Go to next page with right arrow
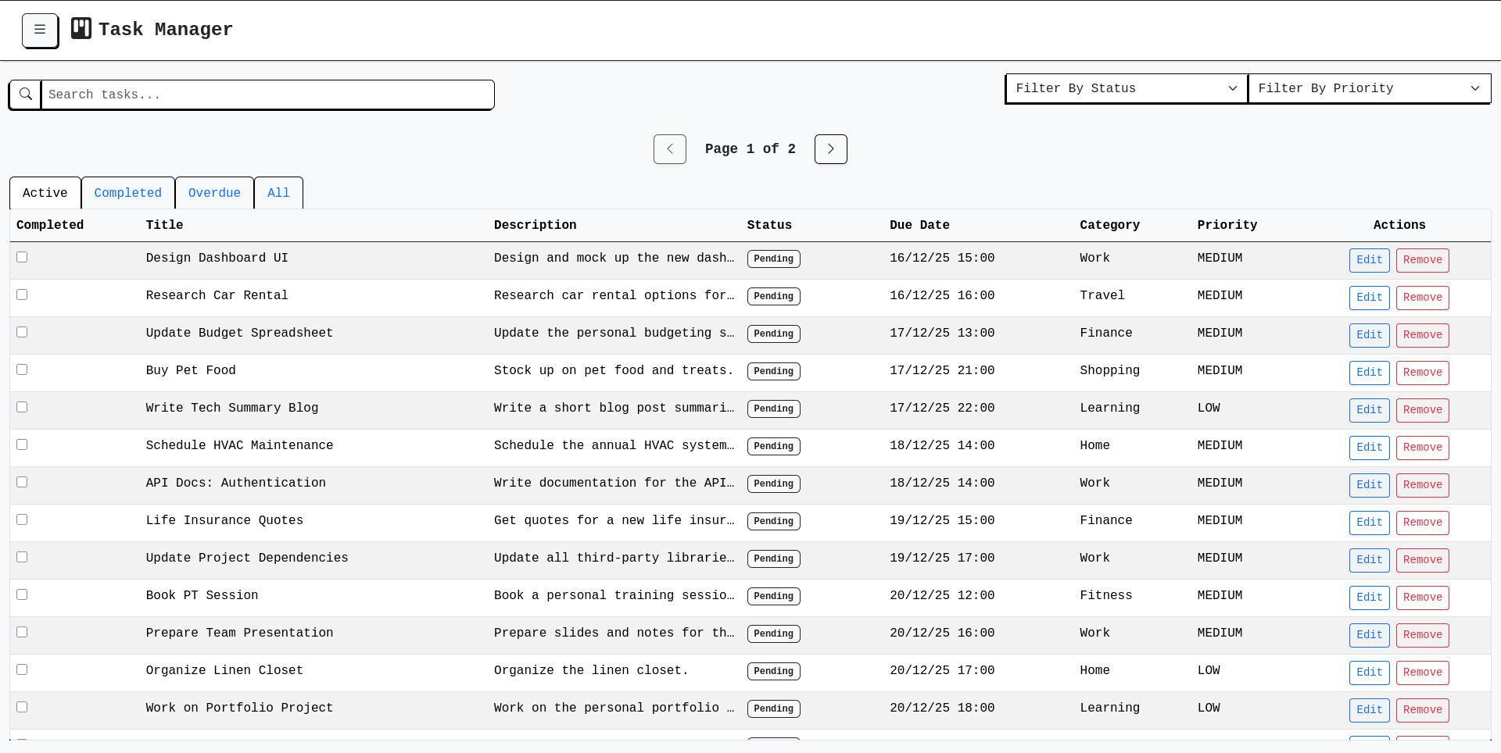 click(830, 148)
